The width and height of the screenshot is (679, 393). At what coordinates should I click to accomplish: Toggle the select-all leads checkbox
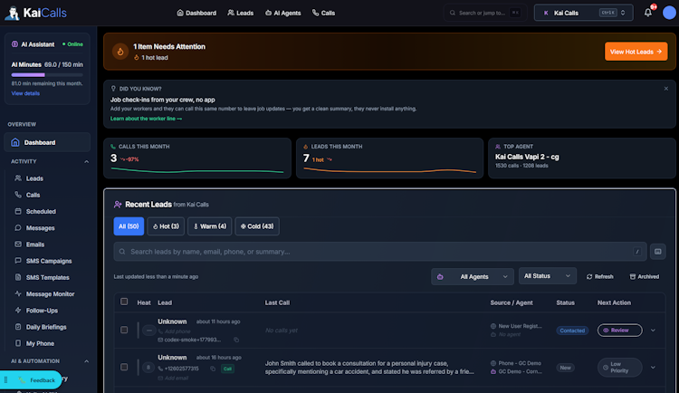click(124, 302)
